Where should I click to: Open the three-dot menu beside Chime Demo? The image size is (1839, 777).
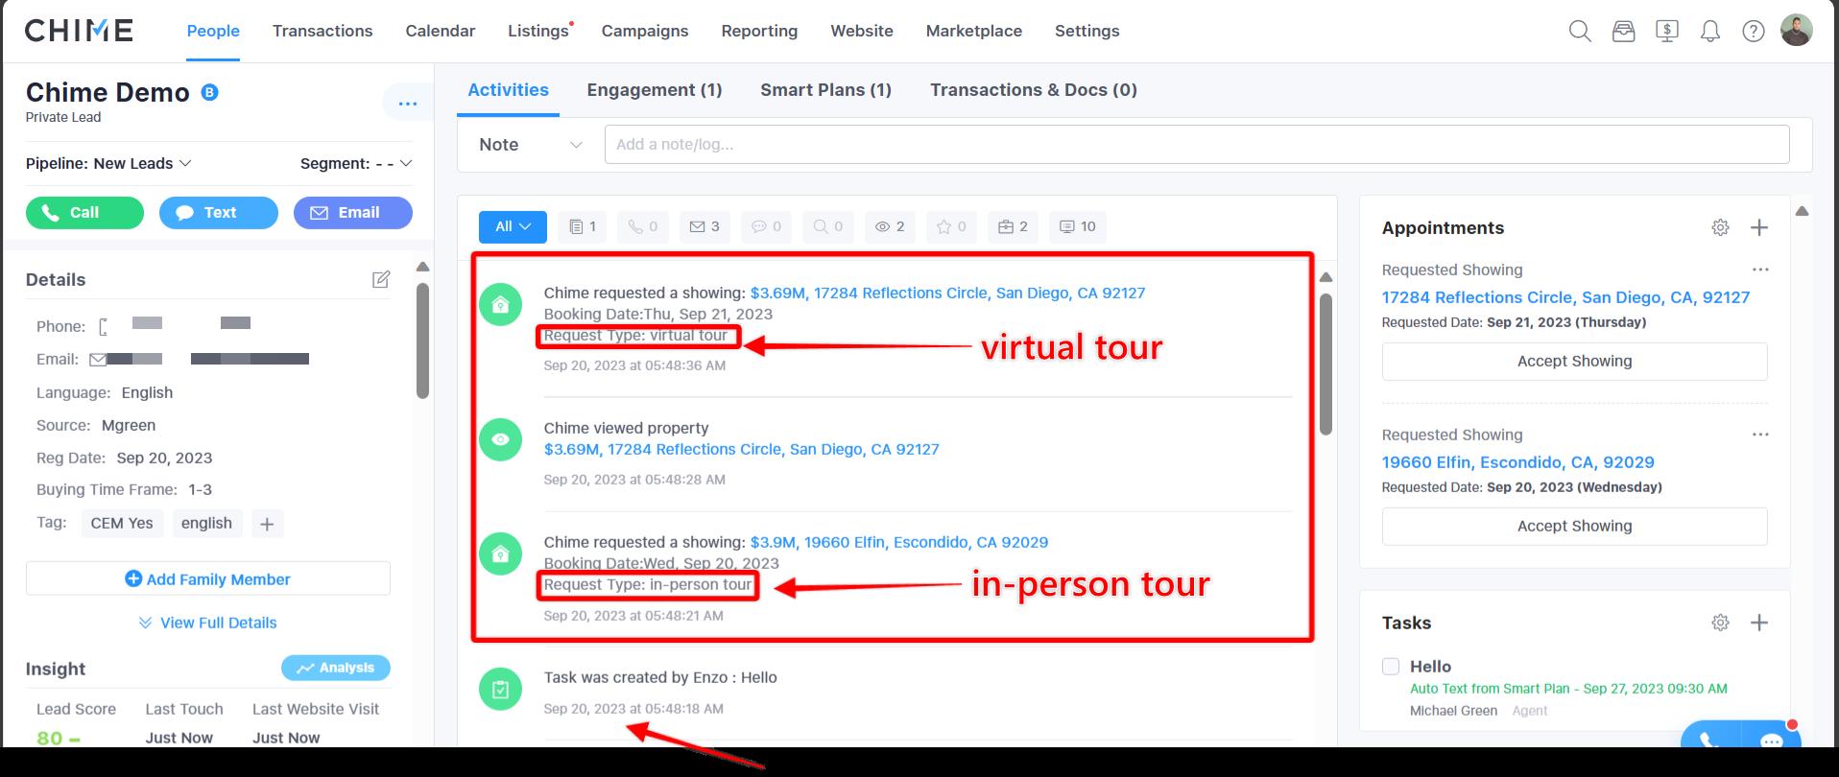(408, 103)
